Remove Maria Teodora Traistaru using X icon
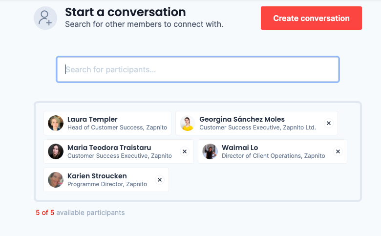The width and height of the screenshot is (381, 236). click(x=185, y=151)
